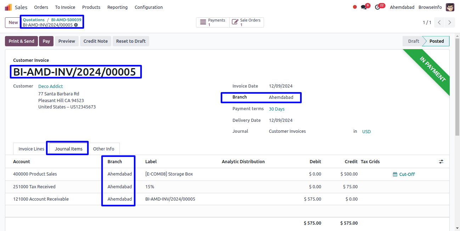460x231 pixels.
Task: Click the red recording status dot
Action: (x=355, y=7)
